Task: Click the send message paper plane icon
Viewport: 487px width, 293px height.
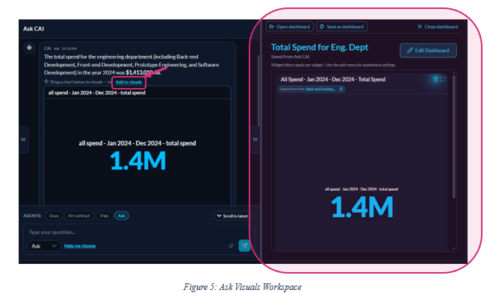Action: coord(244,245)
